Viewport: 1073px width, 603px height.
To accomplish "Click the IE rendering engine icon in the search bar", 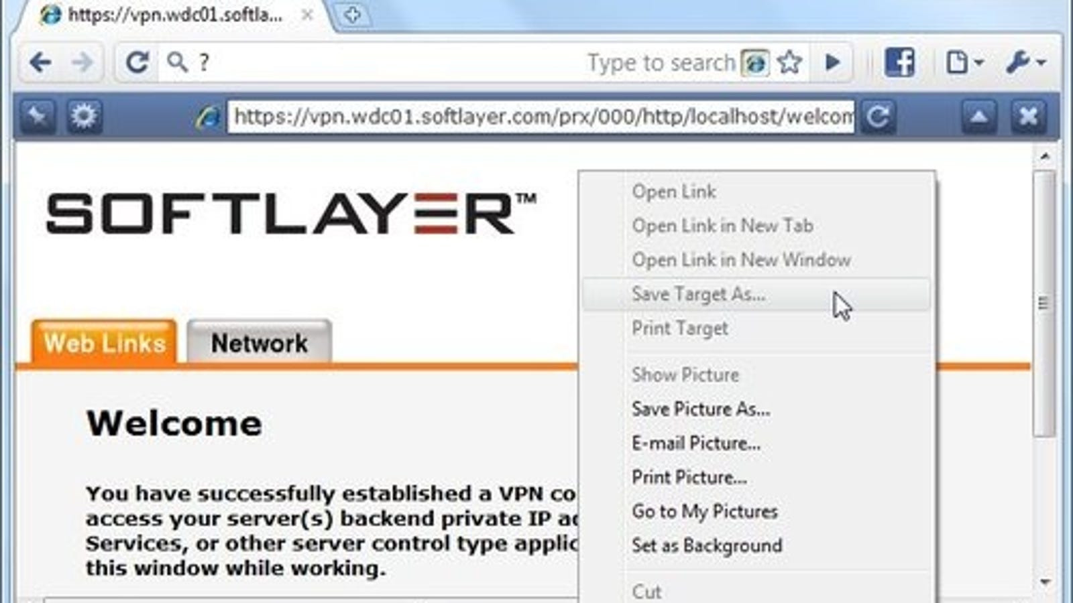I will [755, 64].
